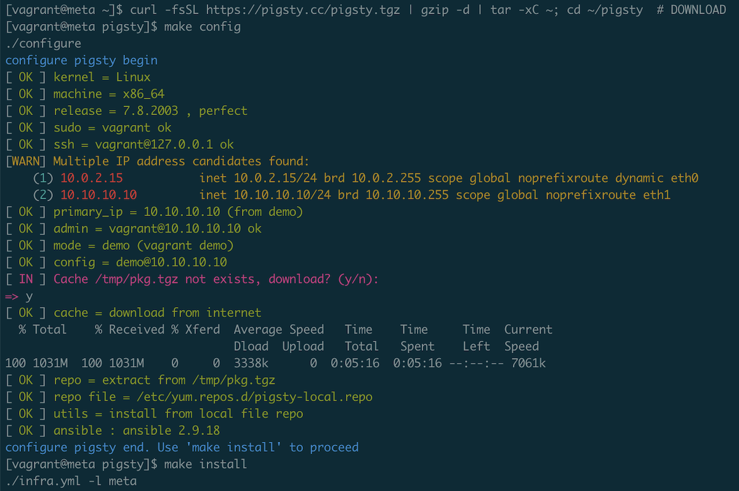Click 'configure pigsty begin' blue text
The image size is (739, 491).
(81, 60)
